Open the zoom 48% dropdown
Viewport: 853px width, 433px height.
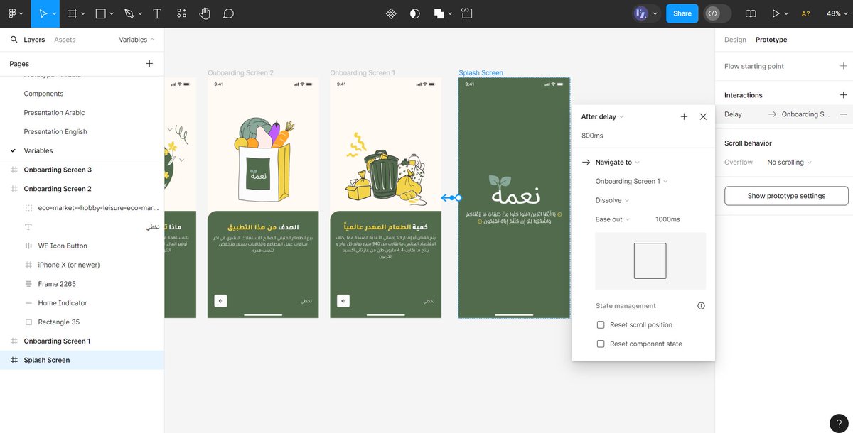pyautogui.click(x=837, y=13)
